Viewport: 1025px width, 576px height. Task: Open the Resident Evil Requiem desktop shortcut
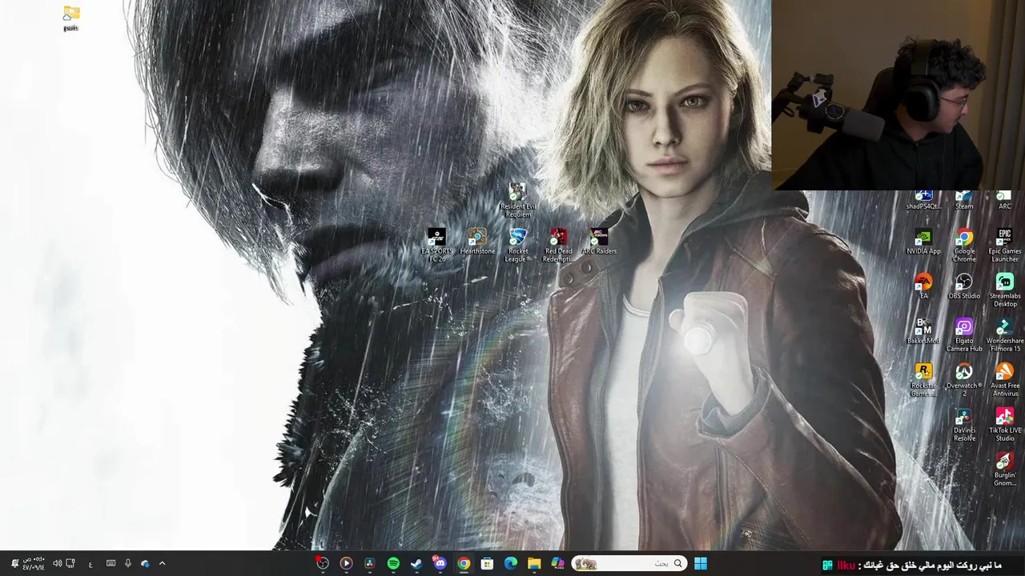(518, 200)
